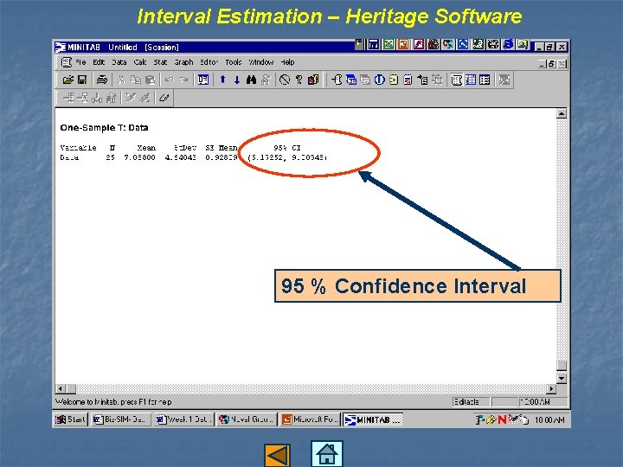Open the Editor menu

tap(209, 62)
